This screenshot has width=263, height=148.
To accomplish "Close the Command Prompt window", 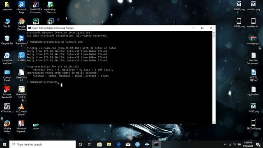I will pos(211,28).
